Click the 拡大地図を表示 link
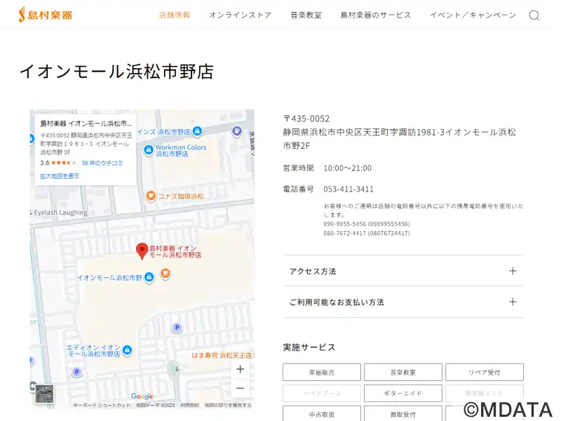 (x=60, y=176)
